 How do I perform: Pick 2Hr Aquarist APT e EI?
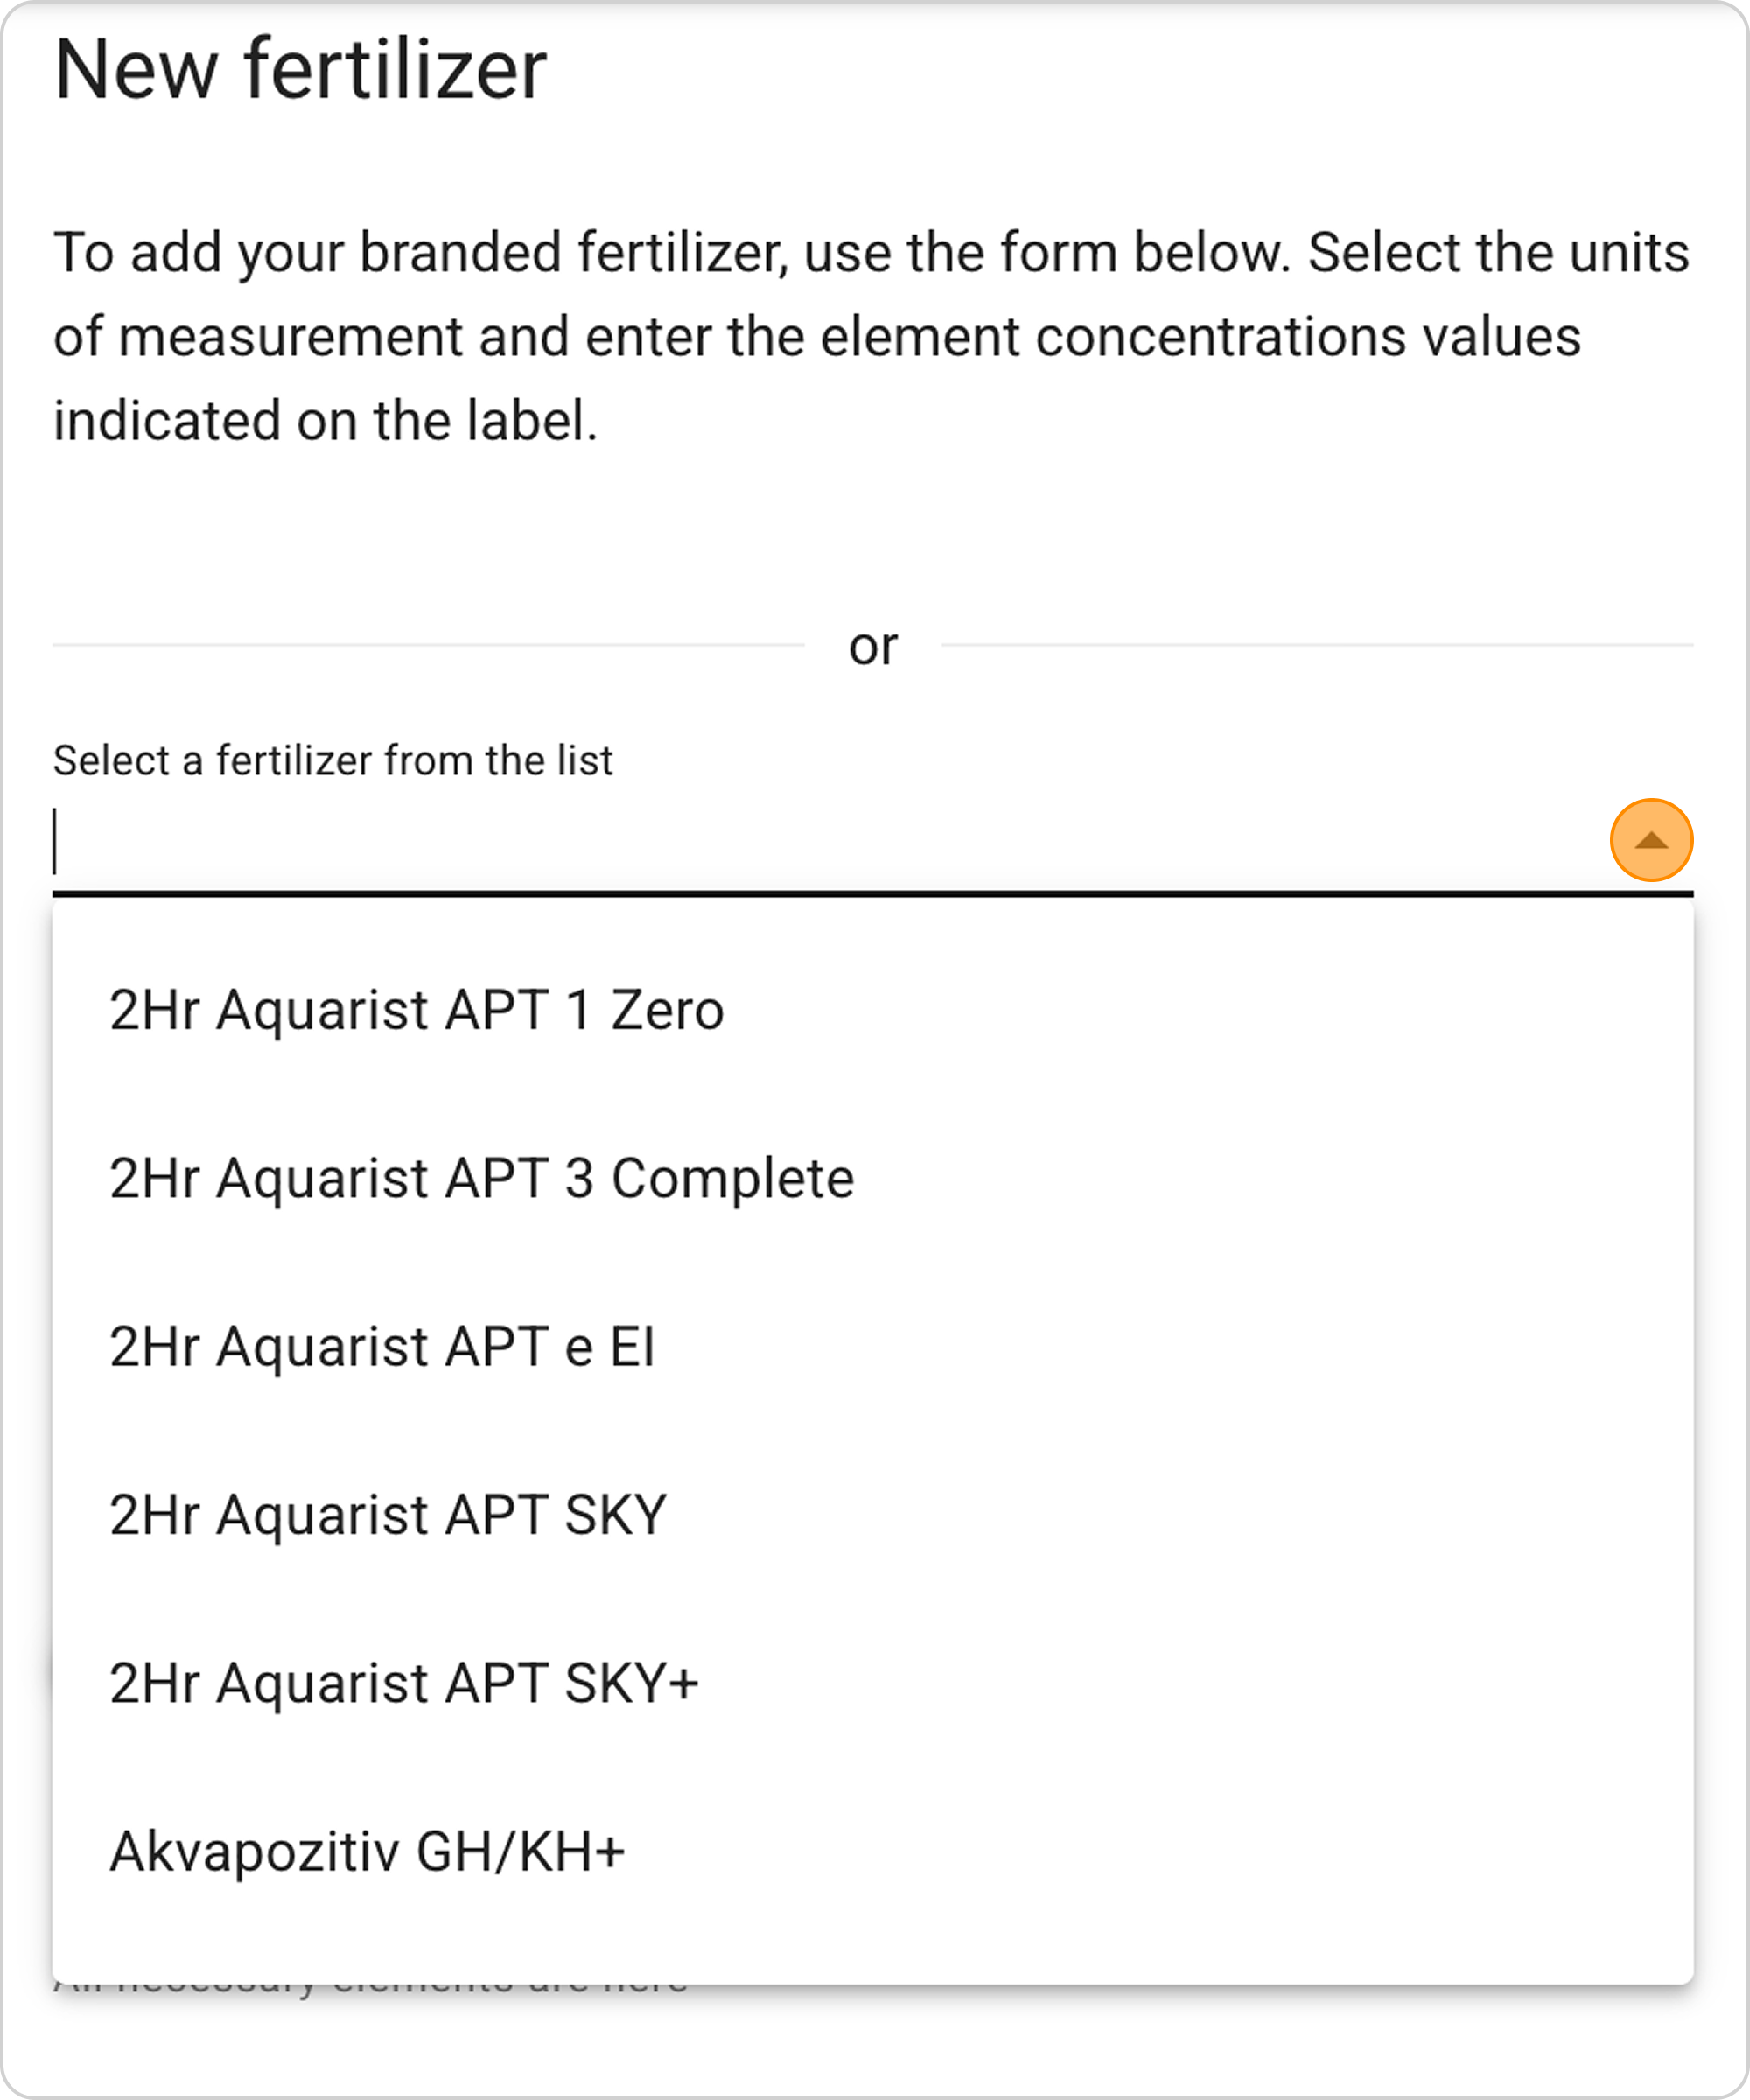382,1345
